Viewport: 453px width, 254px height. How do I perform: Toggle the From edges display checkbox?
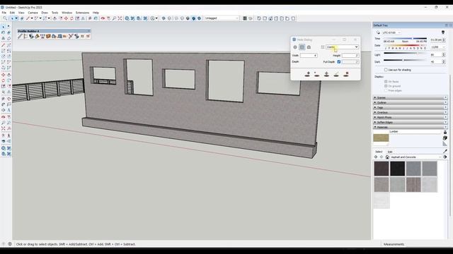pos(386,91)
